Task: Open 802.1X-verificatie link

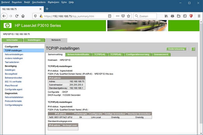Action: (13, 82)
